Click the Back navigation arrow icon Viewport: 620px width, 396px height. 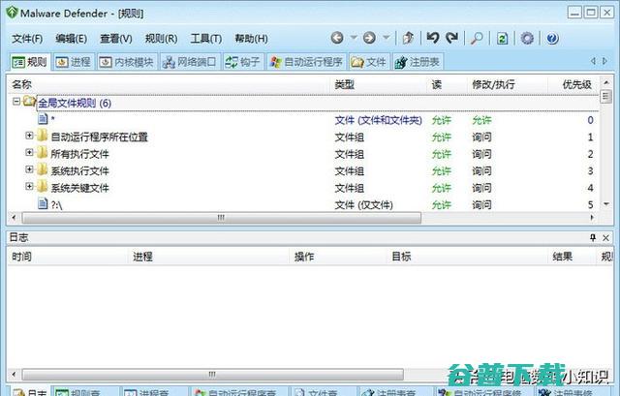point(337,38)
